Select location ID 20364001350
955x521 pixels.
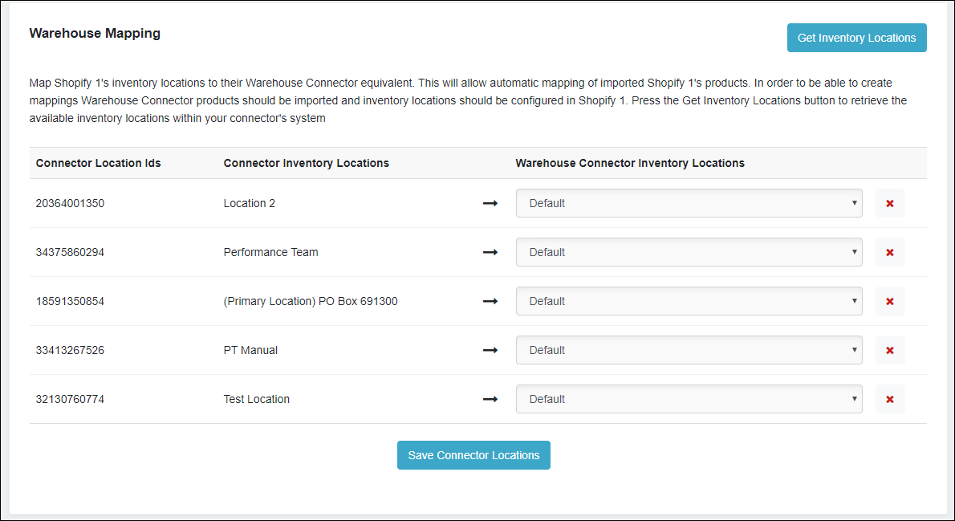tap(70, 204)
